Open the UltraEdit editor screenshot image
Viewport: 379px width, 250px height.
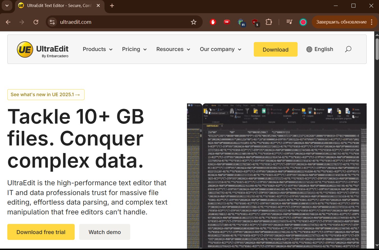277,176
